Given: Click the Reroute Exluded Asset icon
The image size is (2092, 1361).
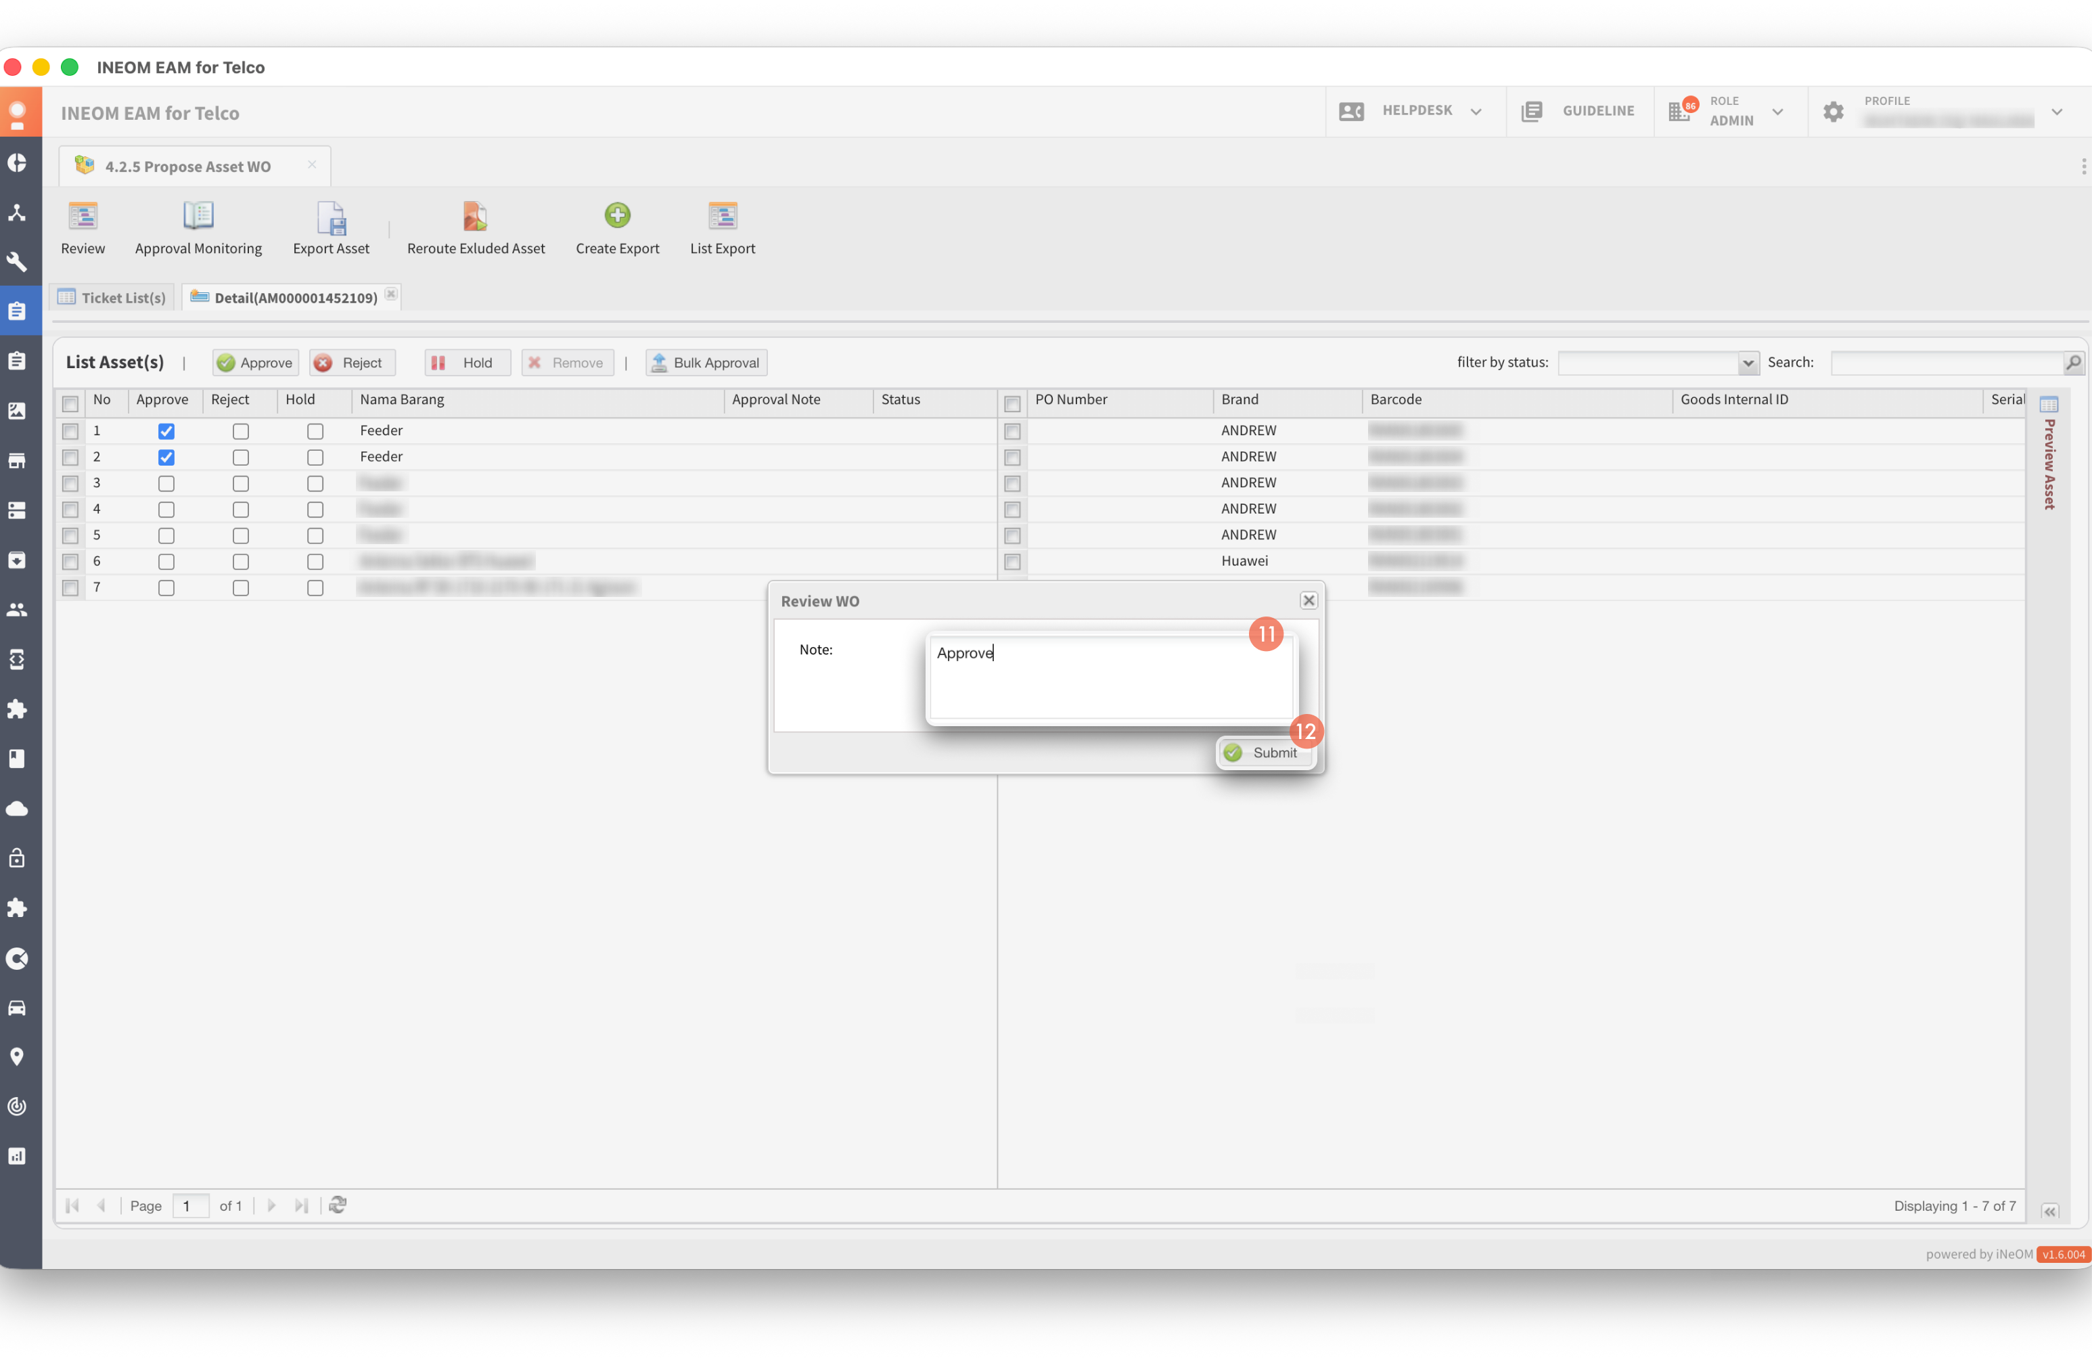Looking at the screenshot, I should pyautogui.click(x=476, y=217).
